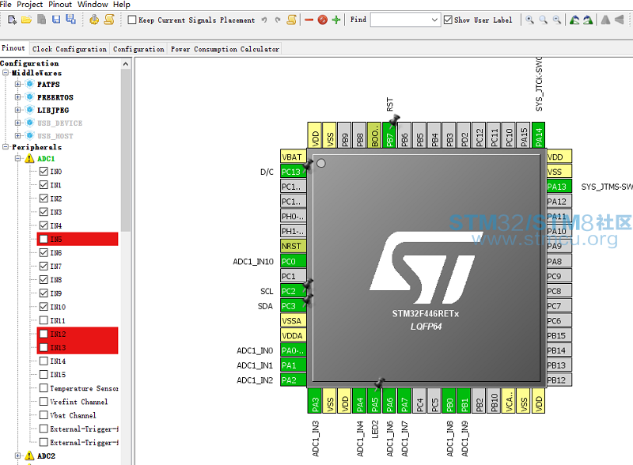Click the undo arrow icon
This screenshot has width=633, height=465.
coord(264,20)
